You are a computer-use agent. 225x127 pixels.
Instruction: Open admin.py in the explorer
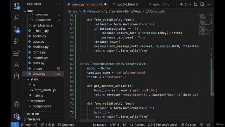tap(39, 36)
